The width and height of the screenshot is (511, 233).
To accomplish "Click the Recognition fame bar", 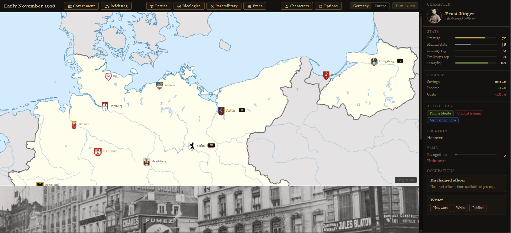I will click(476, 155).
